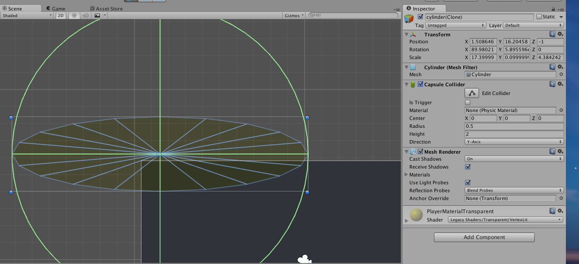Toggle 2D view mode in Scene toolbar
This screenshot has width=579, height=264.
click(60, 15)
